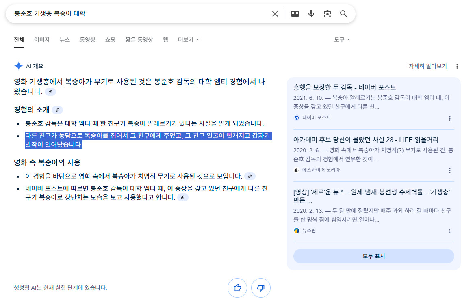Click the 에스콰이어 코리아 source name
Viewport: 473px width, 298px height.
tap(321, 170)
